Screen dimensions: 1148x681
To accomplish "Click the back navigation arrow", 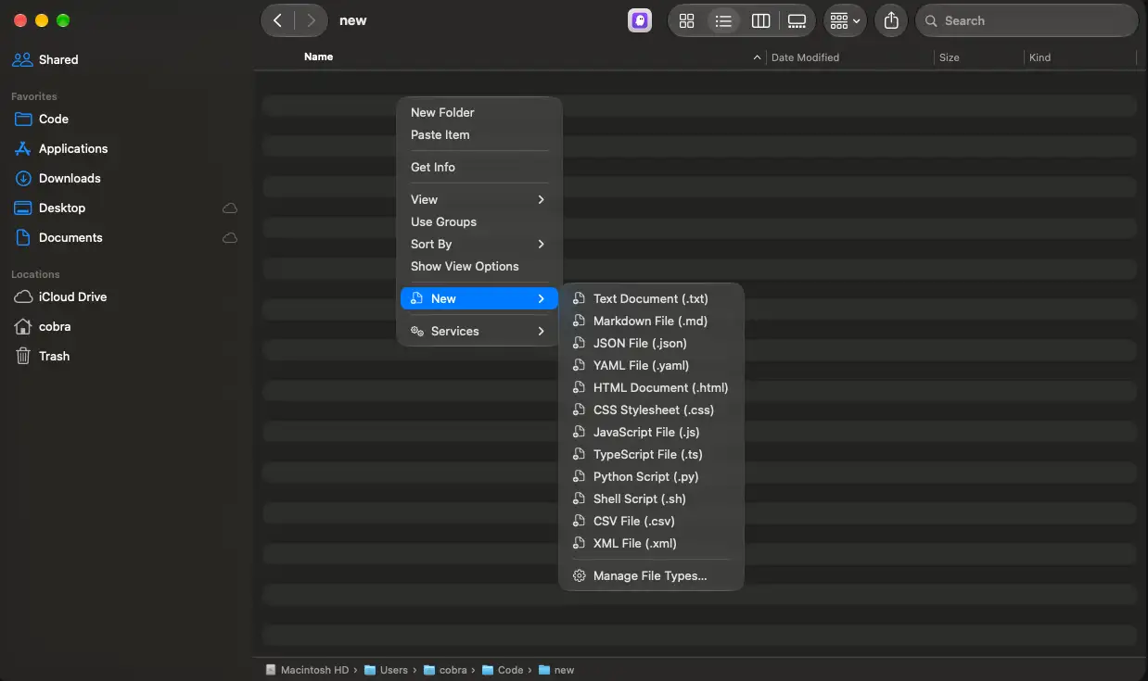I will (277, 20).
